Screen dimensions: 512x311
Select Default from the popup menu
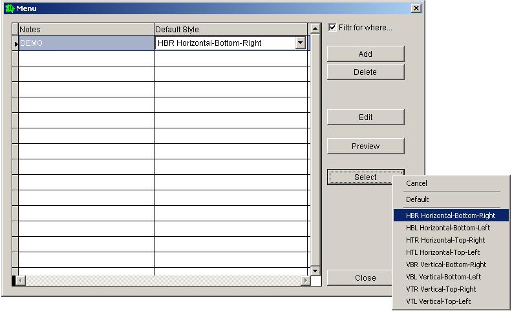coord(418,200)
